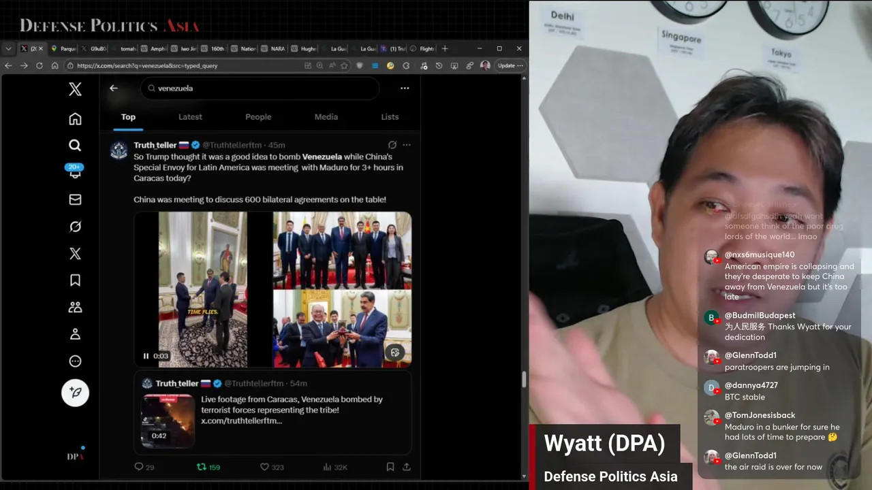Bookmark the Truth_teller post

tap(390, 467)
